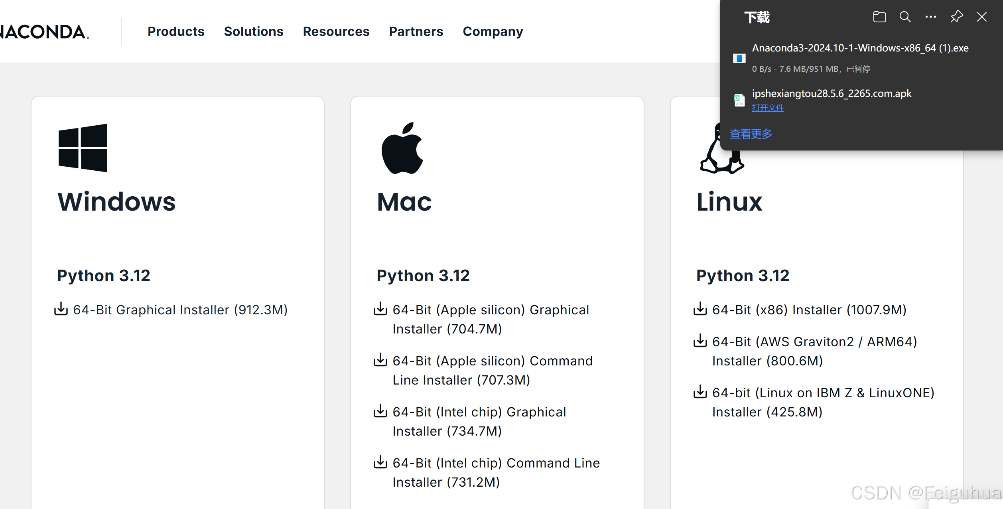The width and height of the screenshot is (1003, 509).
Task: Open the Solutions menu
Action: pyautogui.click(x=254, y=32)
